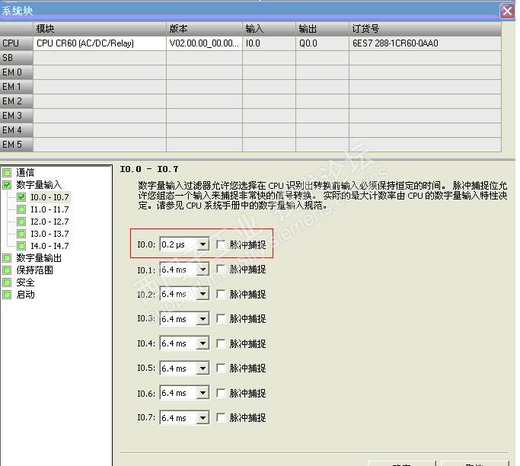Select the SB row header
The width and height of the screenshot is (520, 466).
click(16, 58)
